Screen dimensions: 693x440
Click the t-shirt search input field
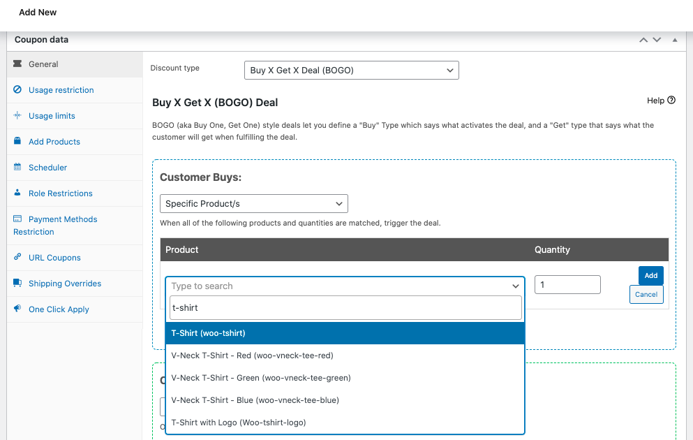345,308
